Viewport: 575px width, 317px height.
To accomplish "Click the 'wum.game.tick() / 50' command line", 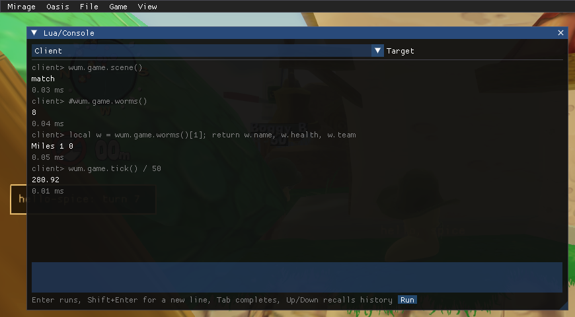I will (x=96, y=168).
